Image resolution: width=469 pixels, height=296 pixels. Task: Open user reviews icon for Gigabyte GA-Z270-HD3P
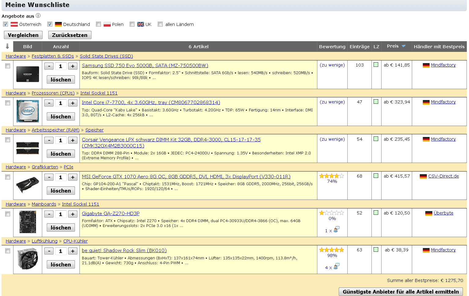point(337,229)
